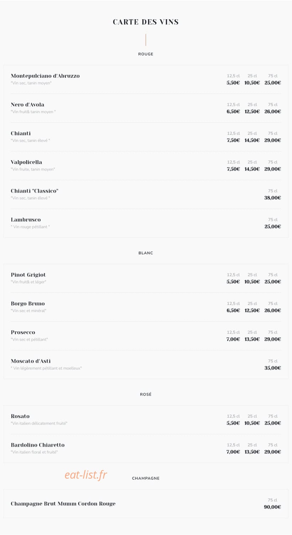Click the Chianti "Classico" 38,00€ price
This screenshot has width=292, height=535.
[x=272, y=198]
